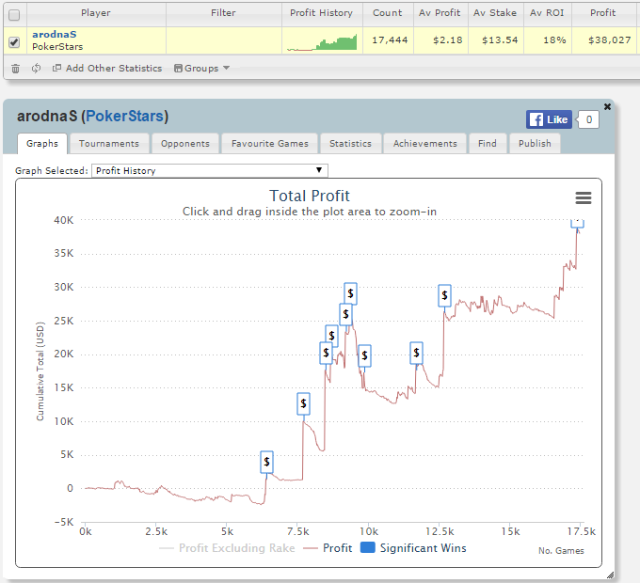The width and height of the screenshot is (640, 583).
Task: Click the 18% Av ROI value
Action: point(554,39)
